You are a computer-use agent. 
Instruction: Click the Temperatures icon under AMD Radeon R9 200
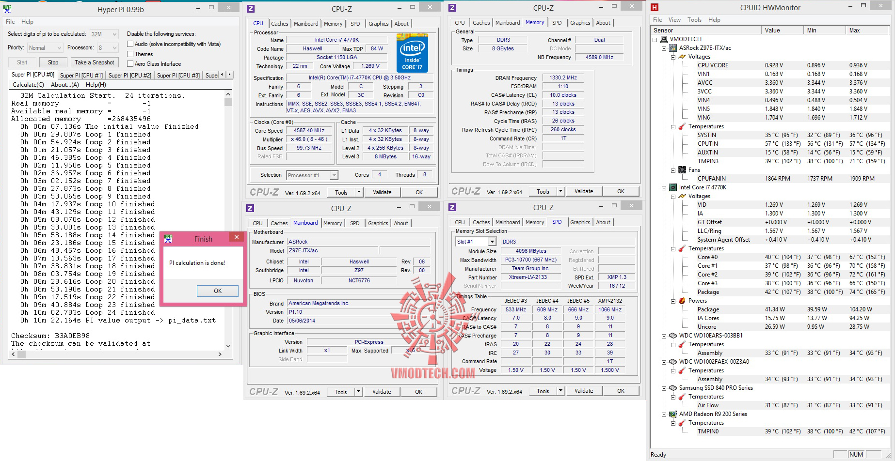click(682, 423)
